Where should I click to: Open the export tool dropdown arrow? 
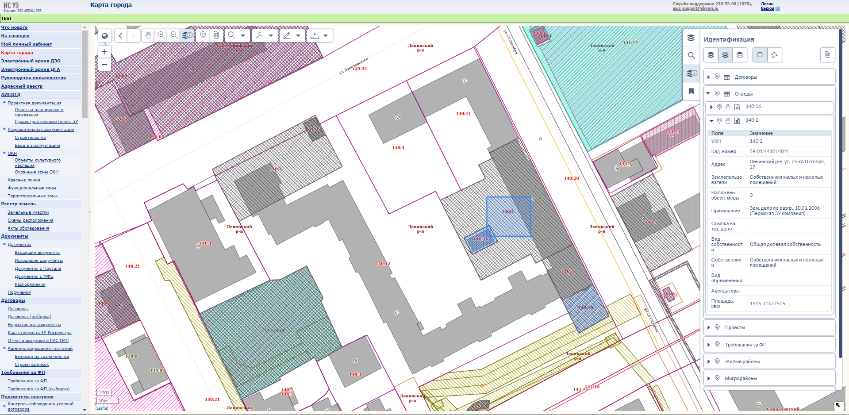point(326,35)
